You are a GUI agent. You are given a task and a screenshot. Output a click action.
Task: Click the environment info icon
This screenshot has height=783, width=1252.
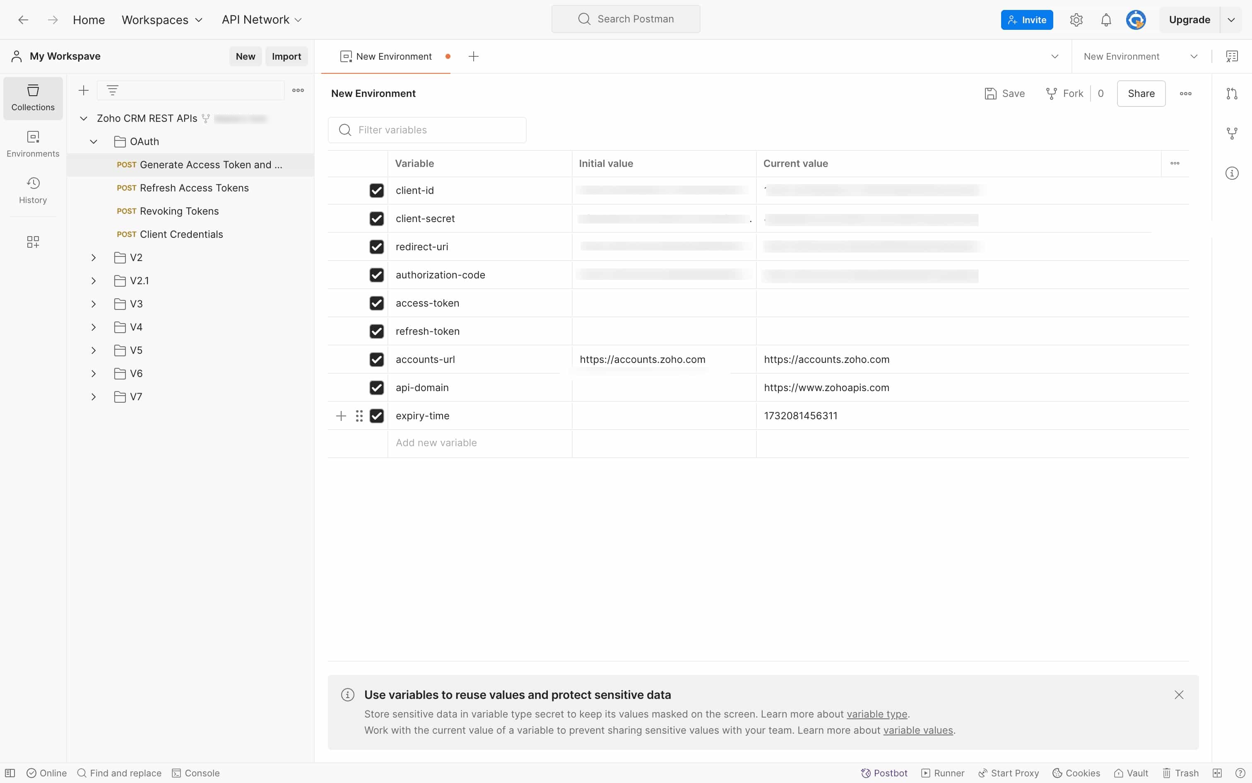click(1232, 173)
